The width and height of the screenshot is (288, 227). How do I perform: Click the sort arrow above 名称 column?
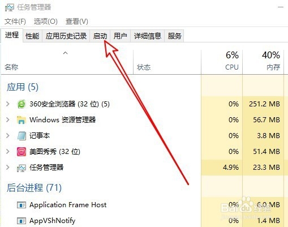[x=66, y=53]
